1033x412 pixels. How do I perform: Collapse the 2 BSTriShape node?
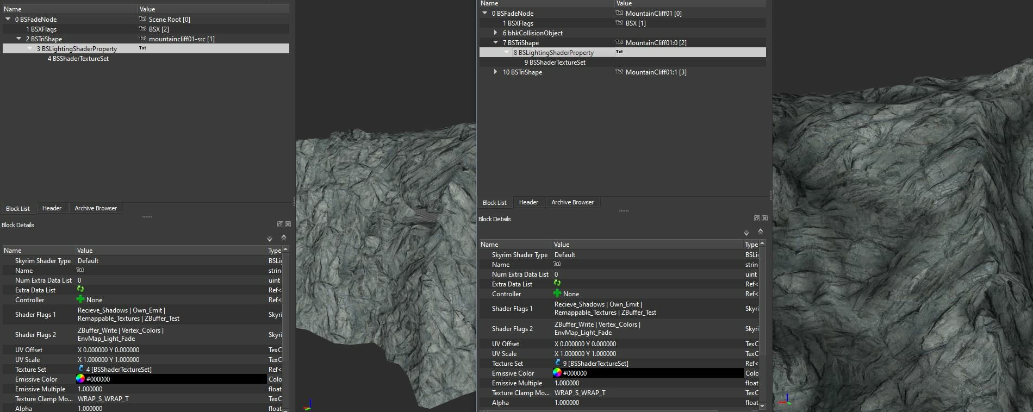click(x=19, y=39)
